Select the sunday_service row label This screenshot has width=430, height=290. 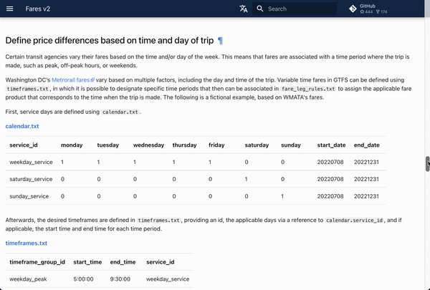29,196
